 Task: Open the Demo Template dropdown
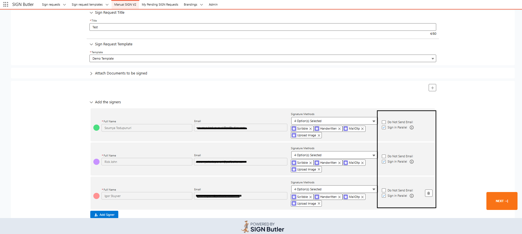[262, 59]
